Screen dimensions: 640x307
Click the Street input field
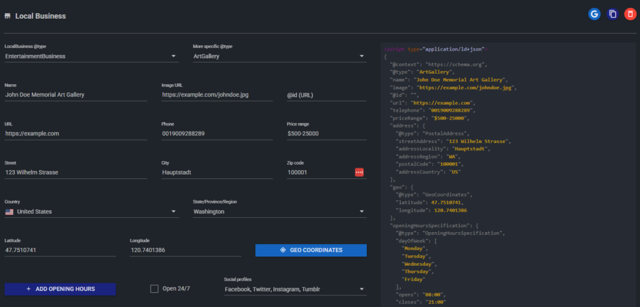(76, 172)
